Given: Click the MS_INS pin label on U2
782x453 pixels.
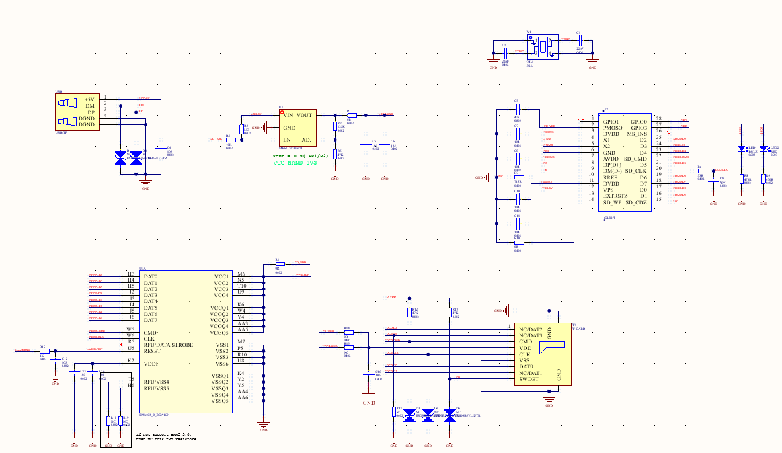Looking at the screenshot, I should point(637,134).
